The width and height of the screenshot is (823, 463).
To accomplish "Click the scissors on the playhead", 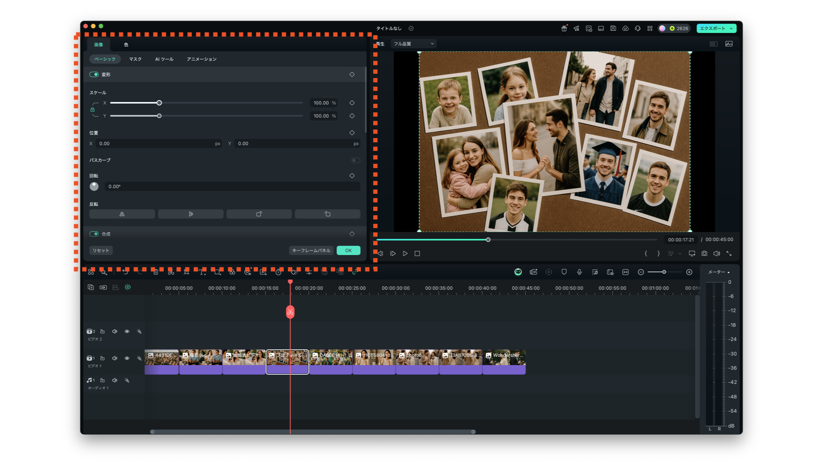I will [290, 312].
